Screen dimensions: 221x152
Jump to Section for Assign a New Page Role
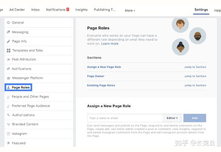pyautogui.click(x=195, y=67)
